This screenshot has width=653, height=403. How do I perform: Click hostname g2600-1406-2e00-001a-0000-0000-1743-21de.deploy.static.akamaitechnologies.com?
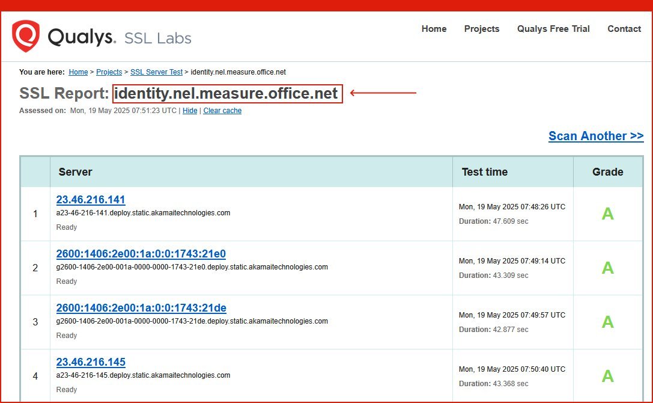pos(192,321)
